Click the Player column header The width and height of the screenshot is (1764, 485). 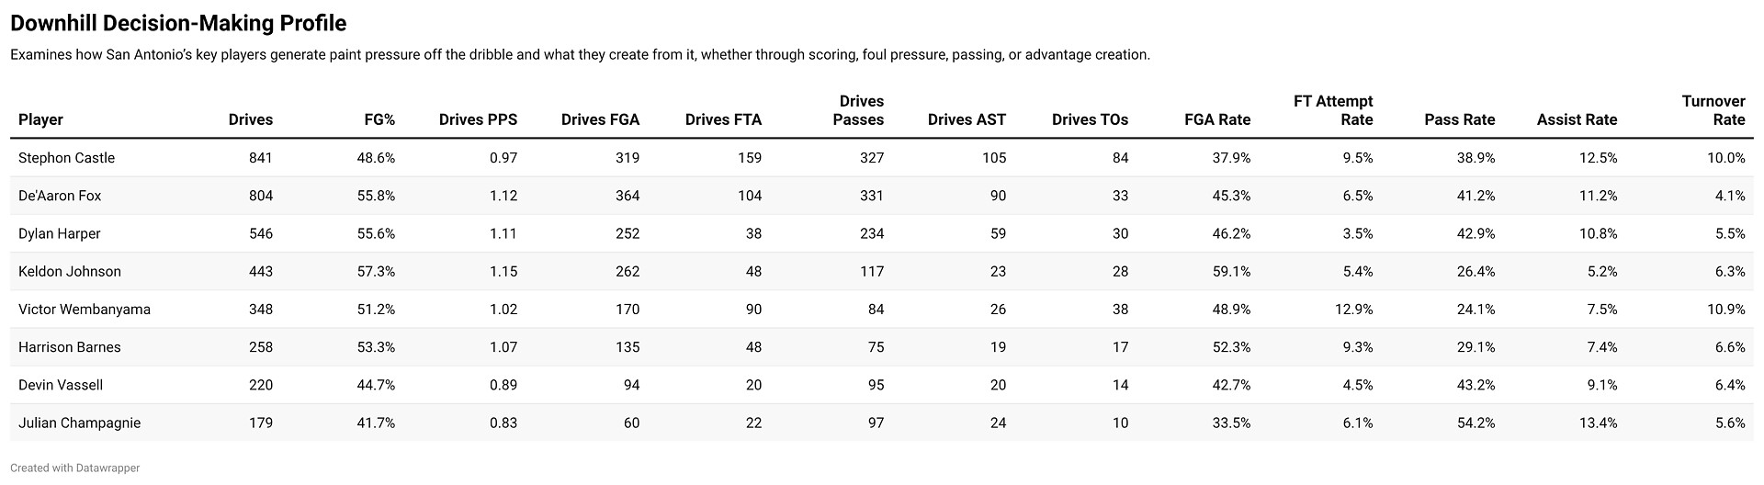[x=40, y=119]
